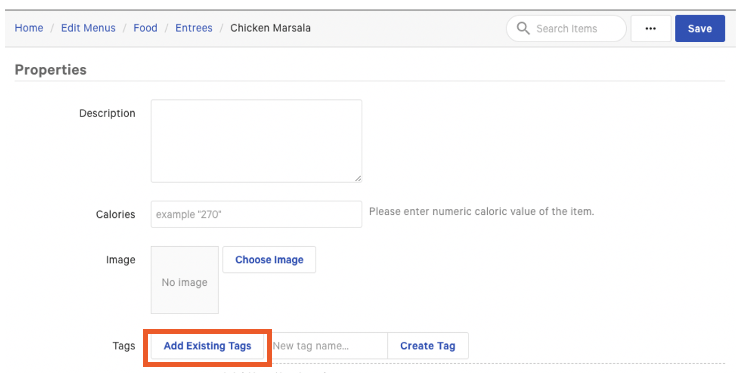The image size is (748, 375).
Task: Open Add Existing Tags
Action: (207, 346)
